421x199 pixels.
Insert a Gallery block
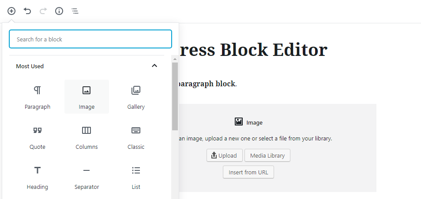tap(136, 97)
